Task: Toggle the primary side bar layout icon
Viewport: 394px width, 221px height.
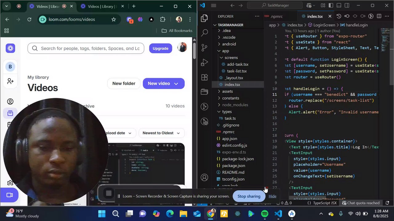Action: point(331,5)
